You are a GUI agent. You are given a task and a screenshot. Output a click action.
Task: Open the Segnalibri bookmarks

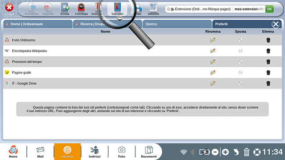coord(117,9)
